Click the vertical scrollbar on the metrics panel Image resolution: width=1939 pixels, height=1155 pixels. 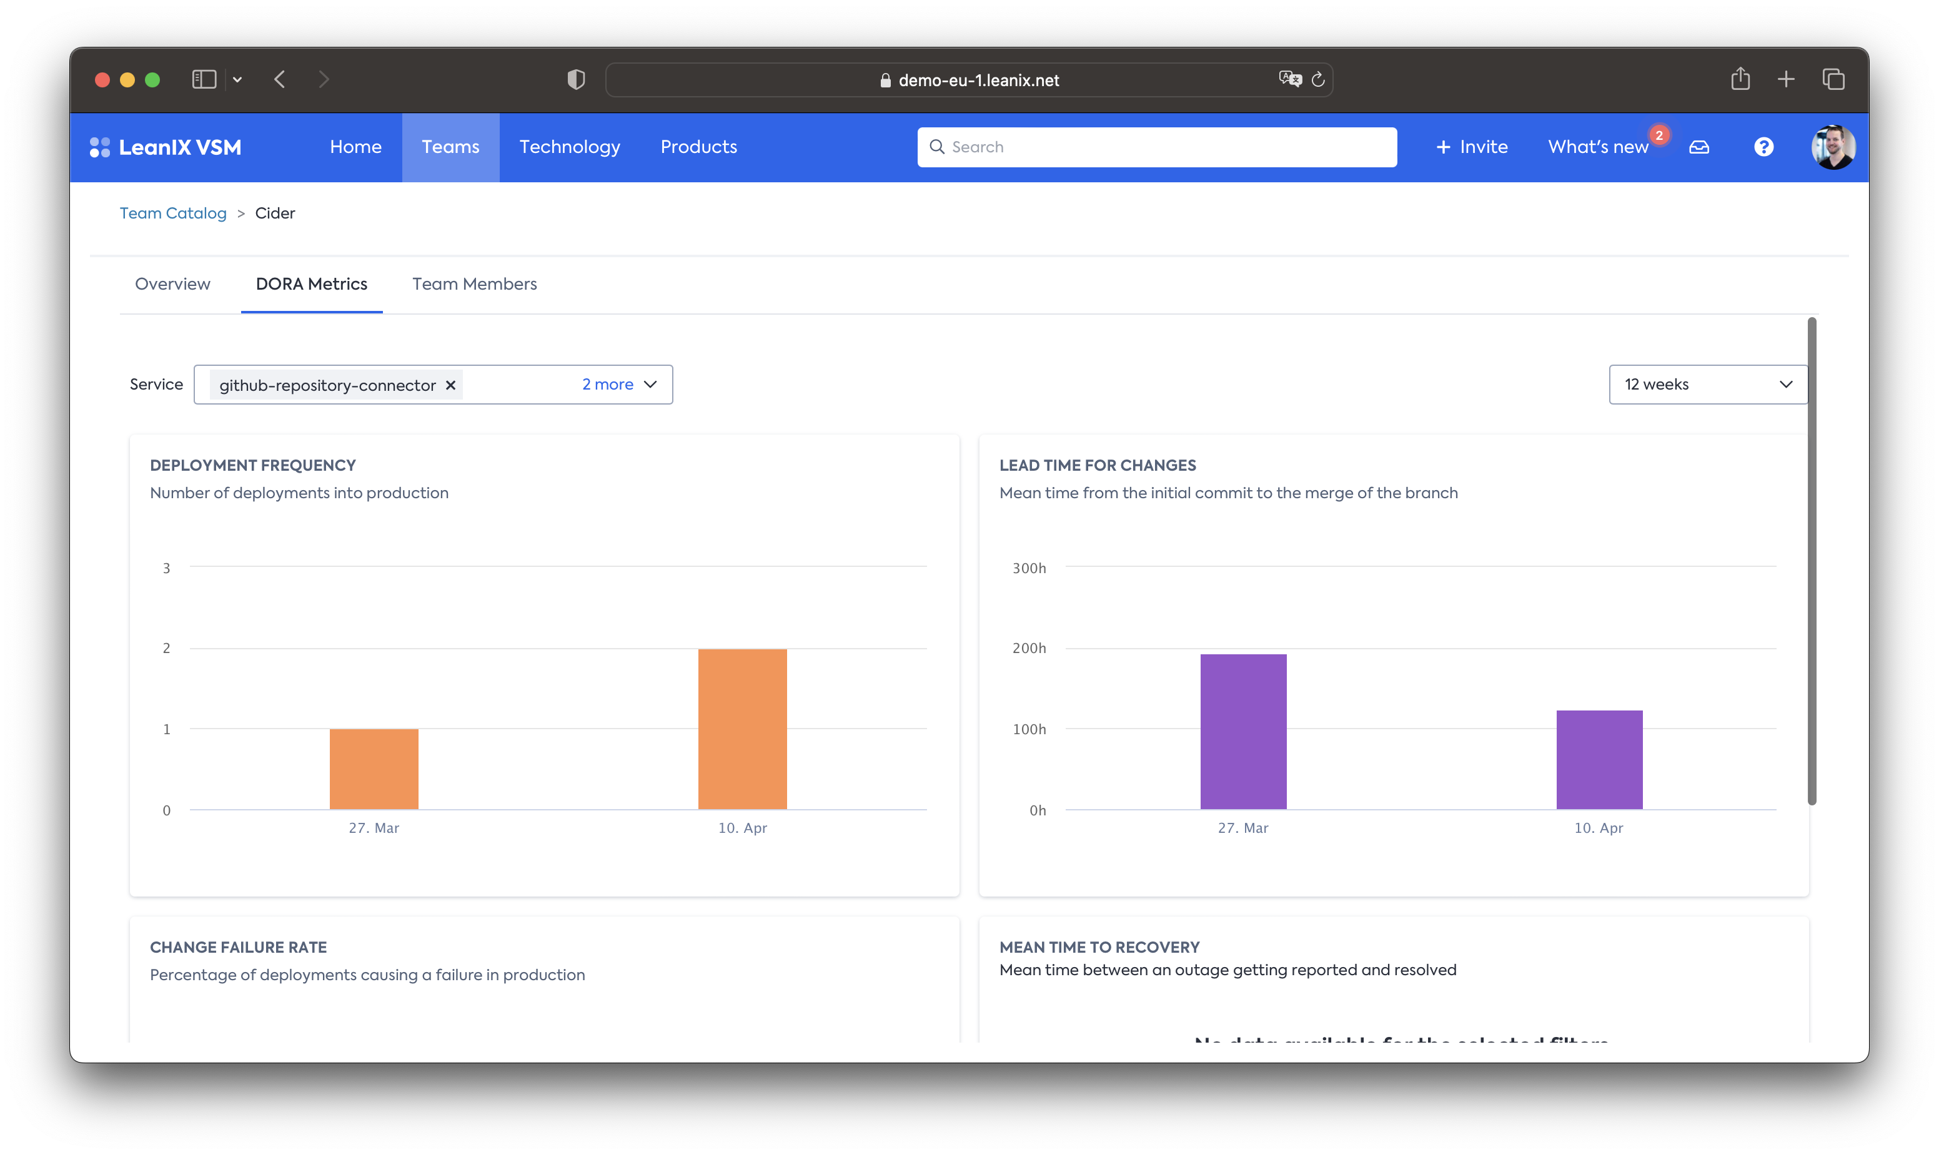pos(1812,561)
